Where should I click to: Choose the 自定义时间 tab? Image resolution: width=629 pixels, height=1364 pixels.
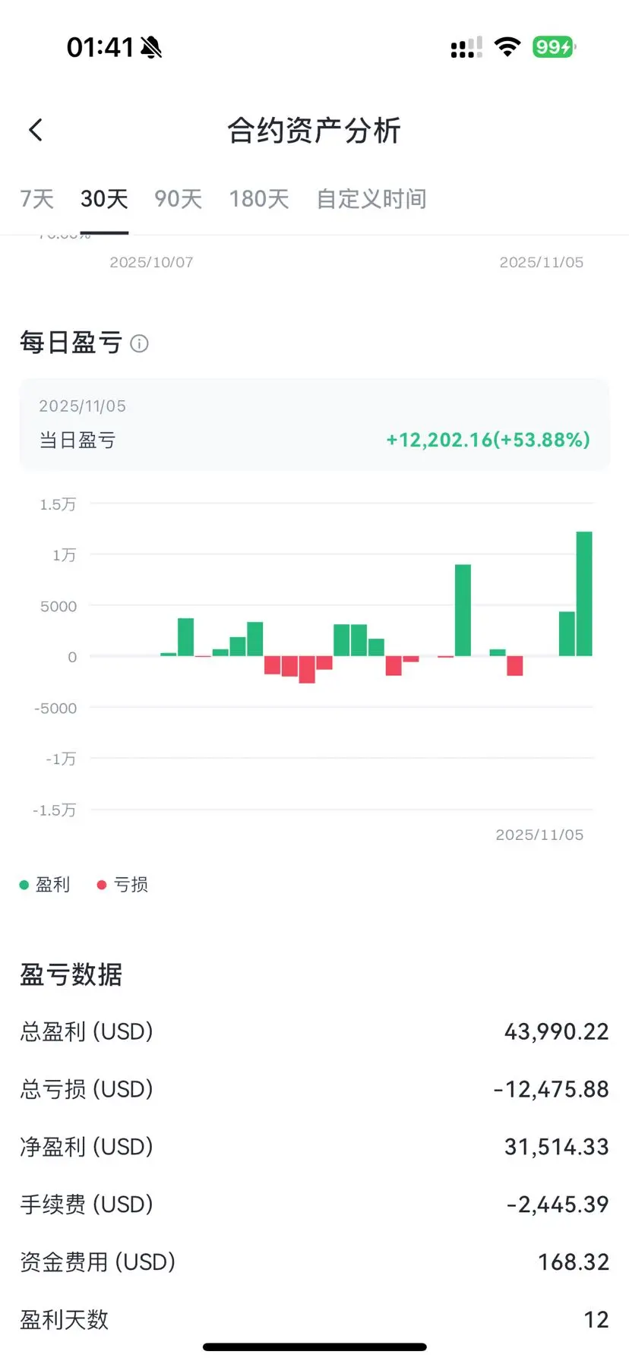pos(371,199)
